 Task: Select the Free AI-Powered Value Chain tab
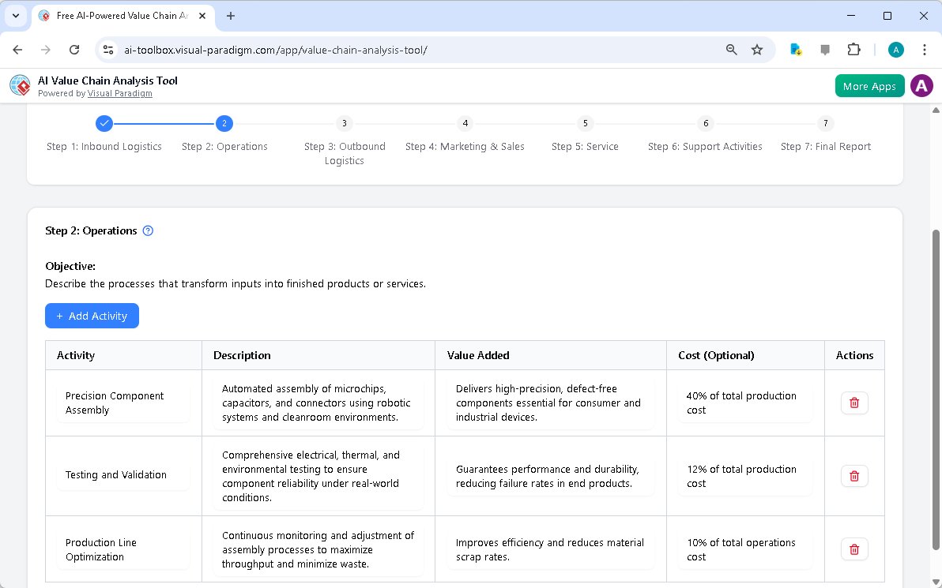pos(115,15)
